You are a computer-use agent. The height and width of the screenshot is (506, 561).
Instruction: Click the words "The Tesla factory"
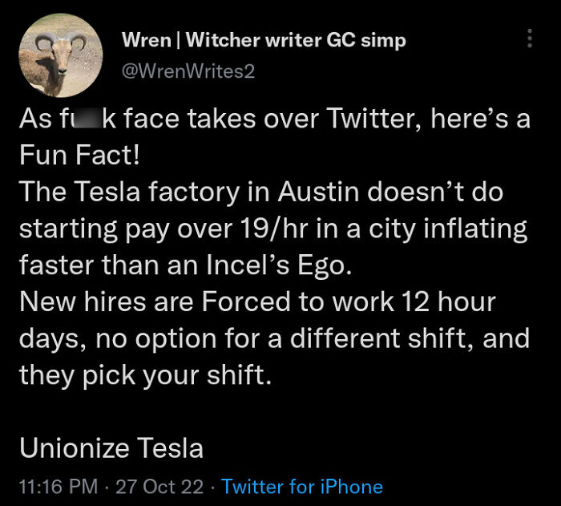[x=116, y=193]
